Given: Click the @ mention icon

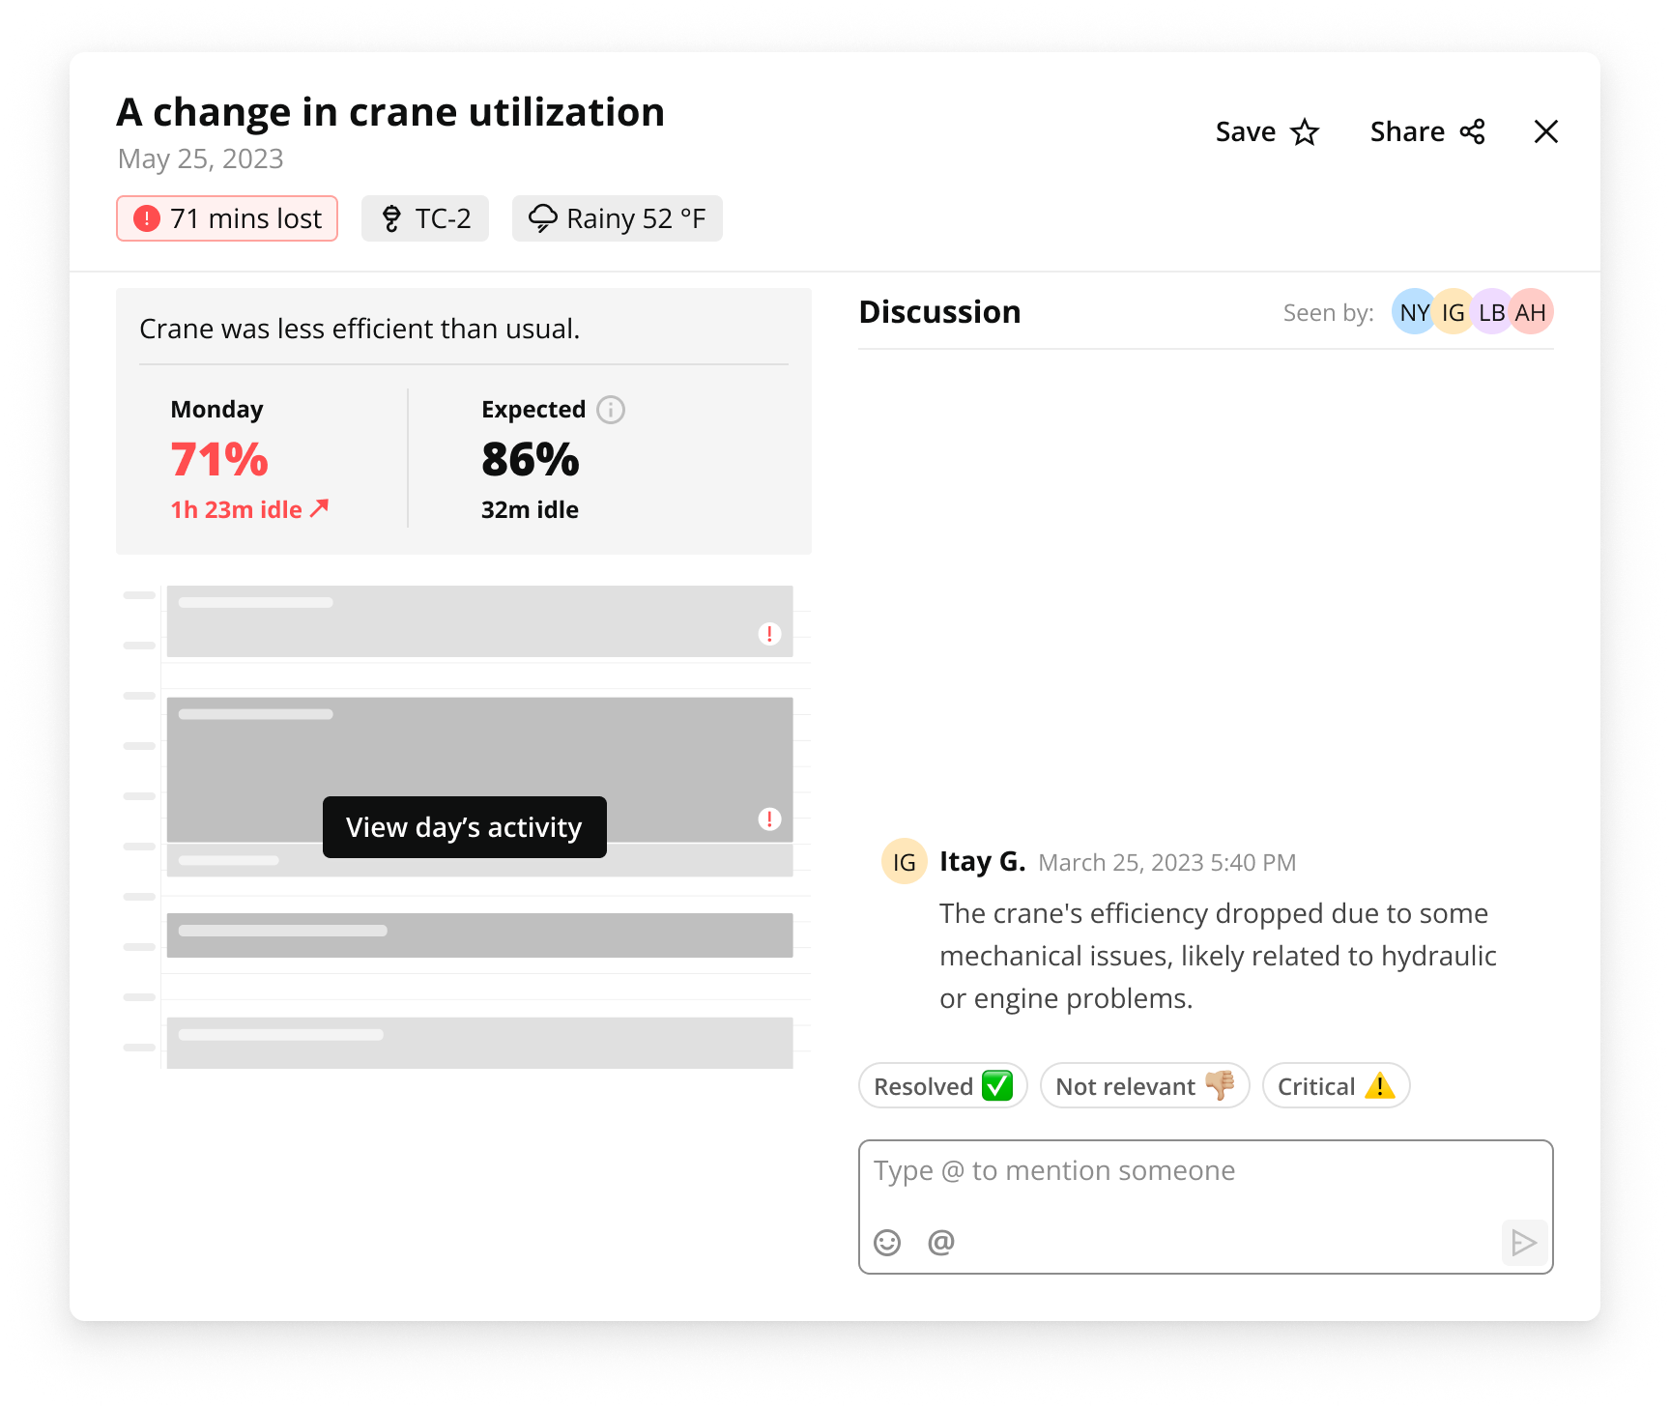Looking at the screenshot, I should tap(940, 1242).
